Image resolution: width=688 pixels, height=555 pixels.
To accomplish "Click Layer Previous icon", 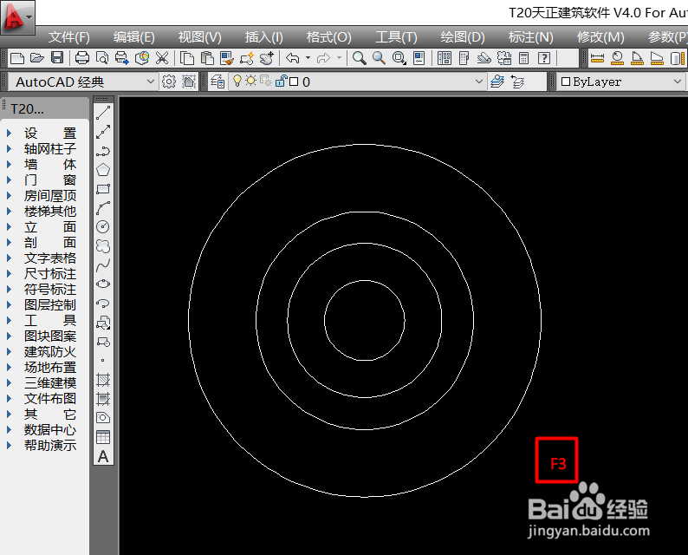I will click(518, 82).
